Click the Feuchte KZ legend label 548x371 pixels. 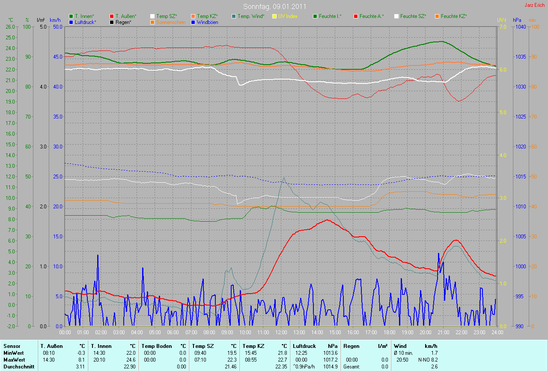[453, 16]
